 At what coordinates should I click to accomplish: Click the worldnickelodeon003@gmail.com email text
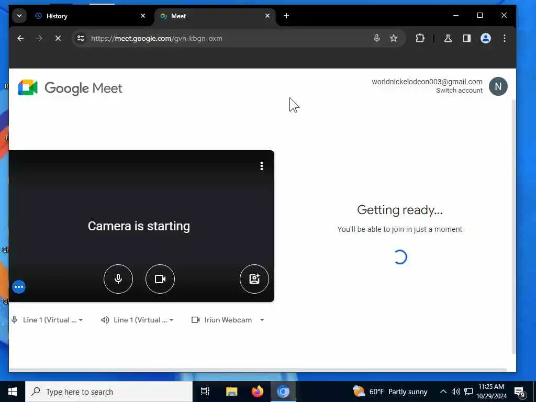click(427, 82)
